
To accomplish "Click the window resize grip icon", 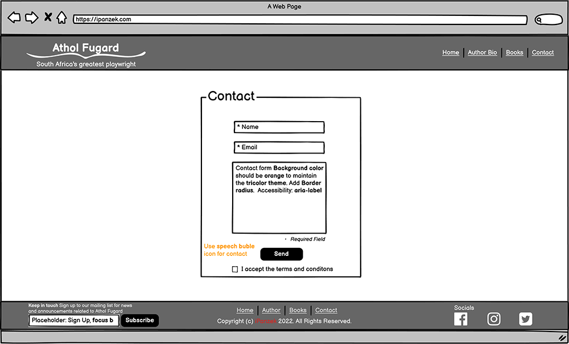I will point(562,337).
